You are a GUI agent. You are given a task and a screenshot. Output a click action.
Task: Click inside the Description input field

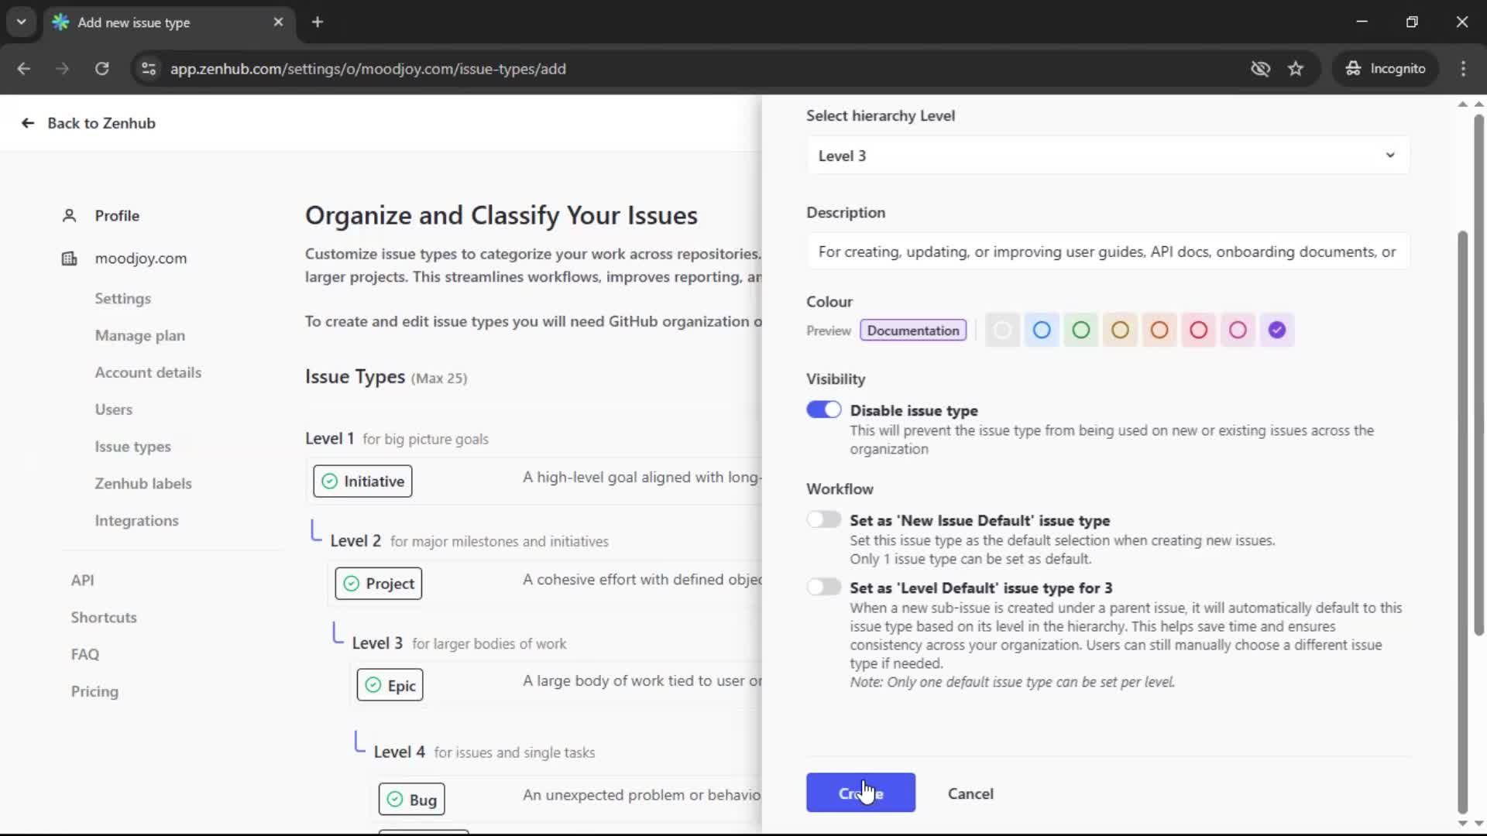click(1108, 251)
